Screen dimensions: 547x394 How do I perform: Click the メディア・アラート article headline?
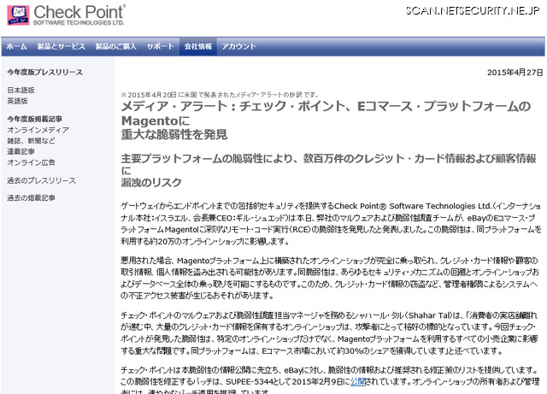coord(320,120)
